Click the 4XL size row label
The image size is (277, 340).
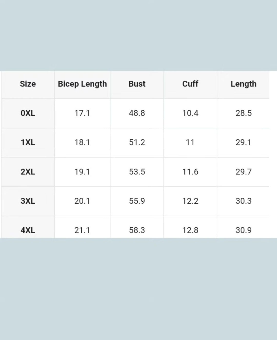[28, 230]
